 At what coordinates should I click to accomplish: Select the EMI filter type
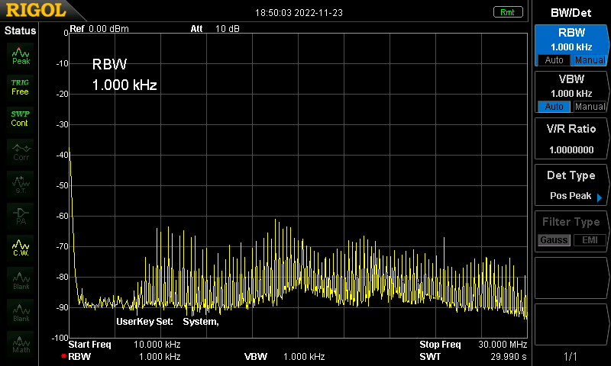pyautogui.click(x=590, y=240)
